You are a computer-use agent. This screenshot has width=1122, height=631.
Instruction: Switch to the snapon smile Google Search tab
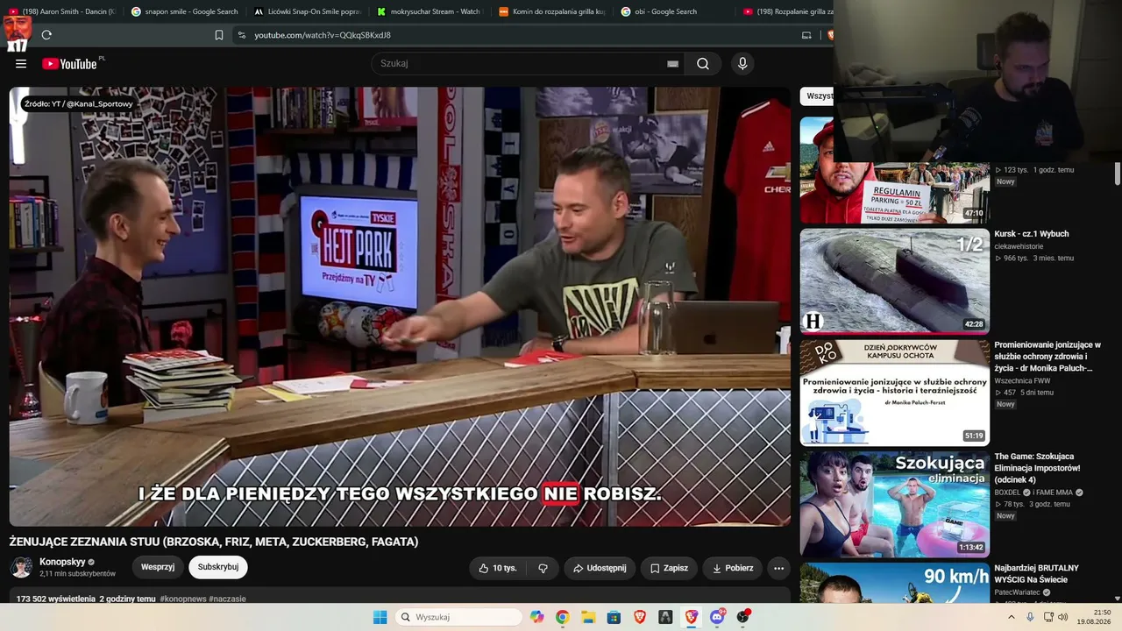184,11
